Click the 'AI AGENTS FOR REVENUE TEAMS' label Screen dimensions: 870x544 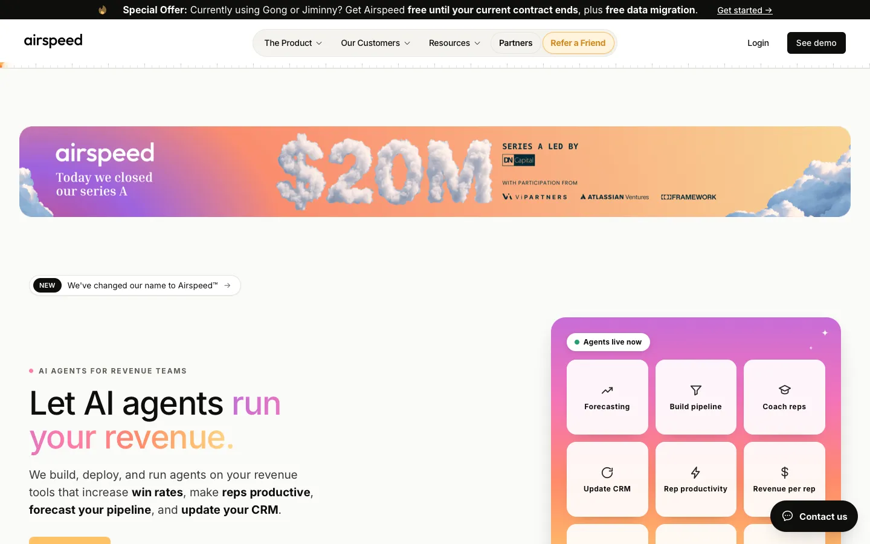tap(112, 371)
